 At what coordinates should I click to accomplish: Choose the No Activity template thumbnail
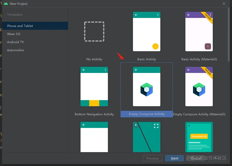[x=94, y=32]
